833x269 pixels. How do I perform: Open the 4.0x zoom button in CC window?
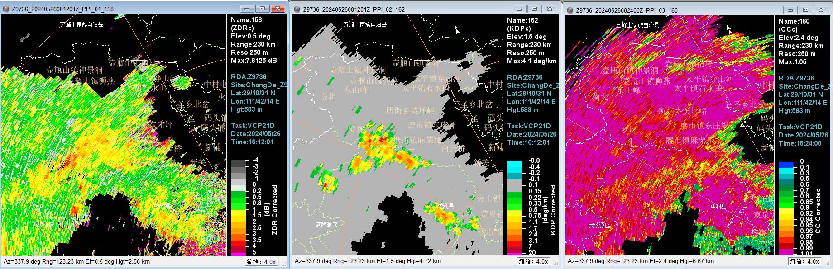click(805, 261)
